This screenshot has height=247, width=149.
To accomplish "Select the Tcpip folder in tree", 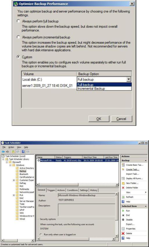I will point(22,204).
